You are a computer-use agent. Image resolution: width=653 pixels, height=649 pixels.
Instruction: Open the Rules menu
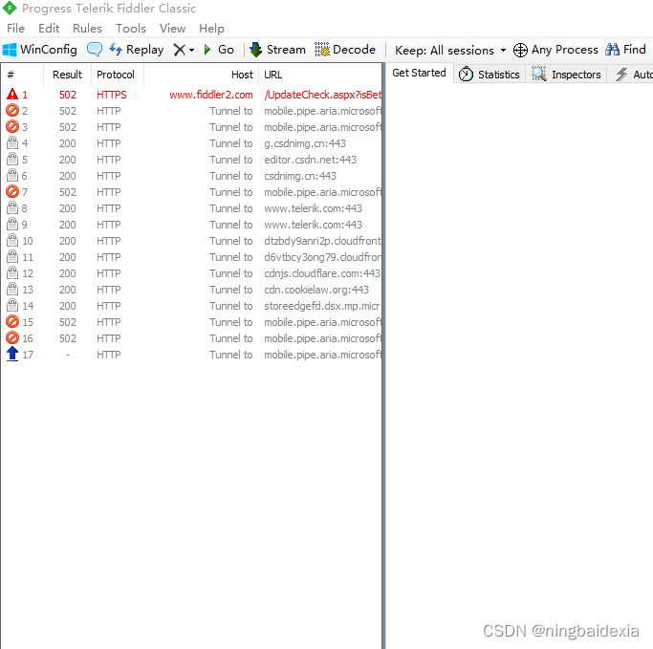point(87,29)
